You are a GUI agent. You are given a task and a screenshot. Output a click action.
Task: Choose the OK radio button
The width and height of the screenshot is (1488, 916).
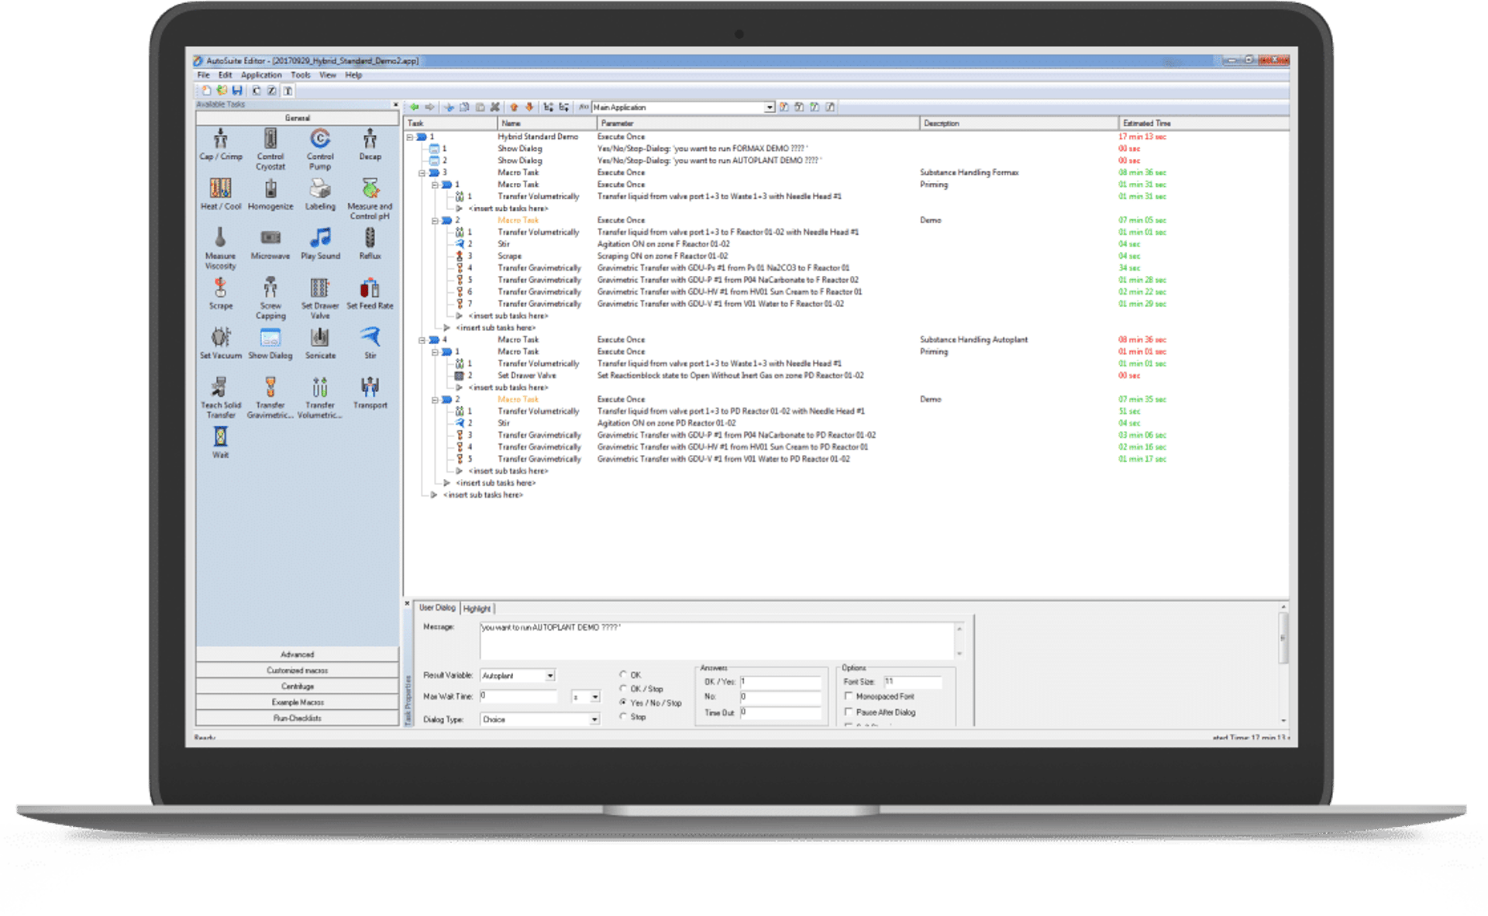coord(623,674)
